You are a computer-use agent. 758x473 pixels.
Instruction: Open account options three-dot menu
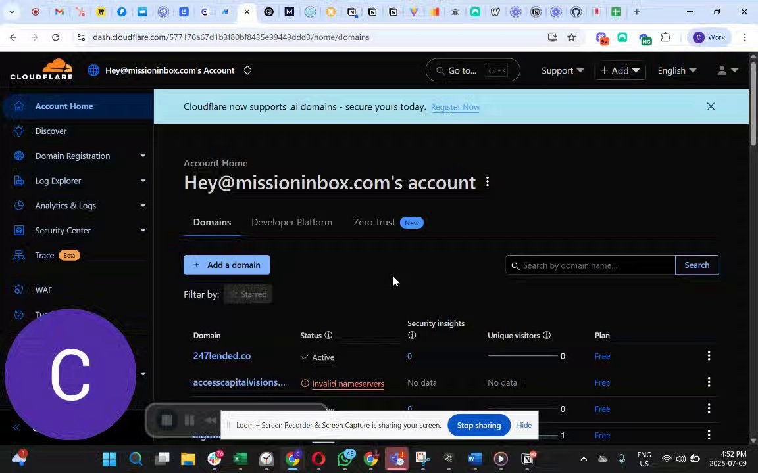click(488, 182)
